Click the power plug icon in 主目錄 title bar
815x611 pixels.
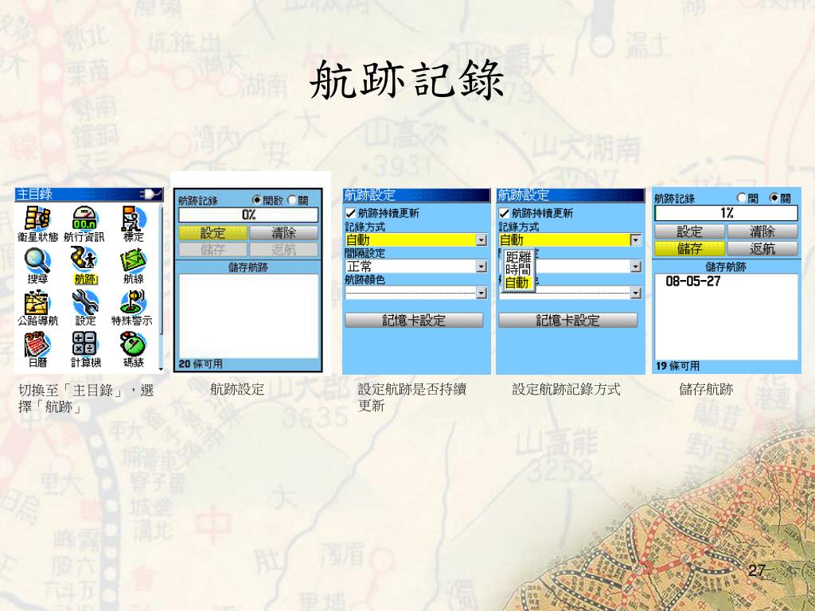[150, 194]
